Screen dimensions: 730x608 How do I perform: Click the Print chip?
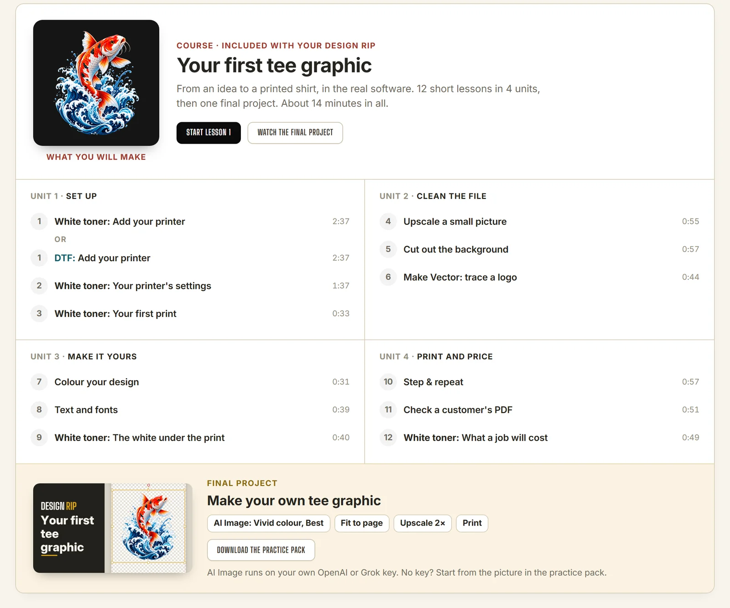(x=472, y=523)
